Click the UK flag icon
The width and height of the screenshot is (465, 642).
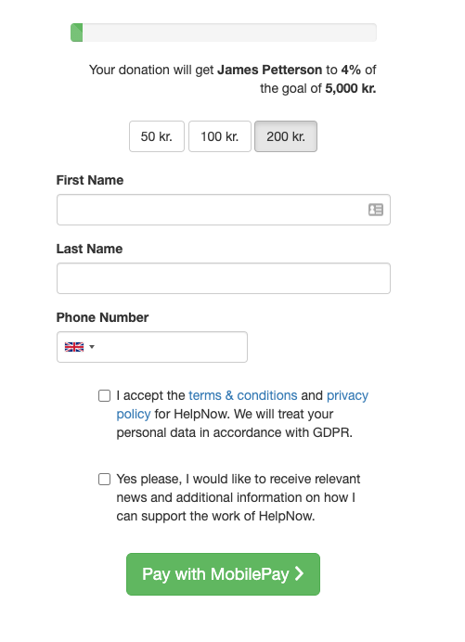(x=74, y=347)
